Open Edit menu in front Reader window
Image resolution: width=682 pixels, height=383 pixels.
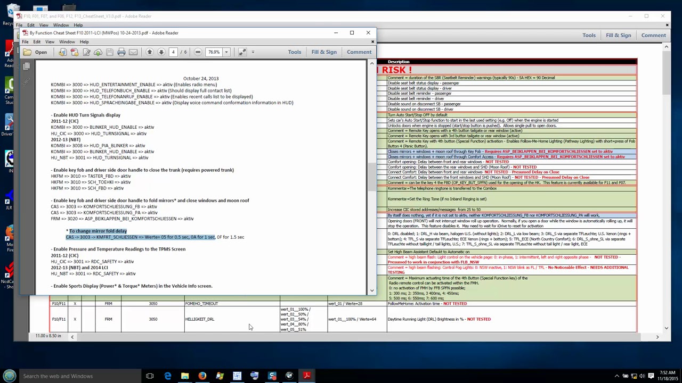[37, 41]
